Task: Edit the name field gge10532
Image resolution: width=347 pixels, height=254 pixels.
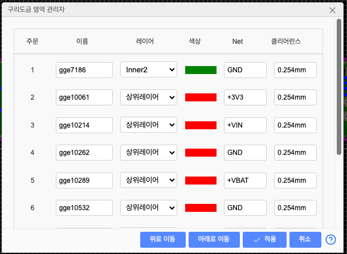Action: (84, 208)
